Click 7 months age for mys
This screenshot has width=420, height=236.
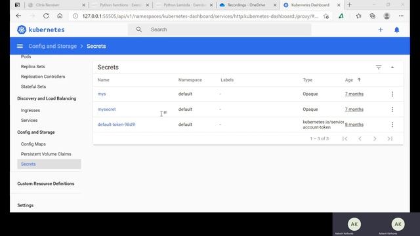[x=354, y=94]
